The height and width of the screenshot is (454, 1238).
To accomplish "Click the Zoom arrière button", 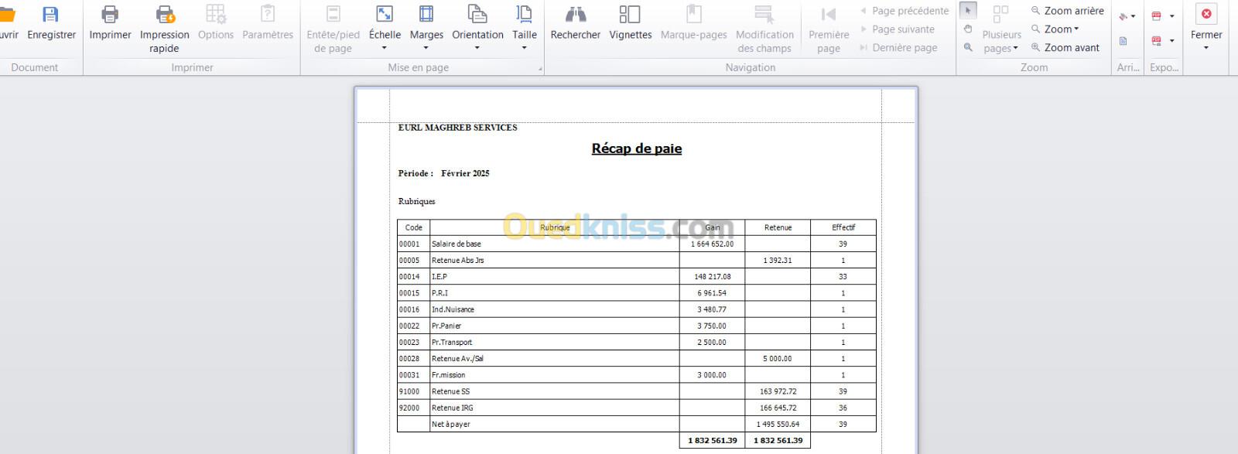I will 1067,11.
